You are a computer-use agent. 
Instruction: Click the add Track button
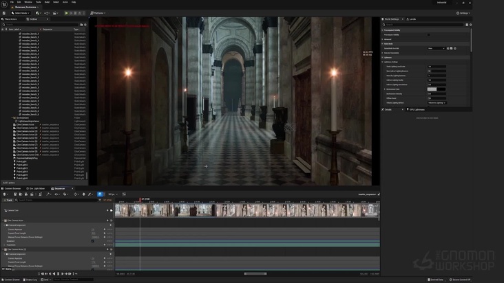point(8,200)
